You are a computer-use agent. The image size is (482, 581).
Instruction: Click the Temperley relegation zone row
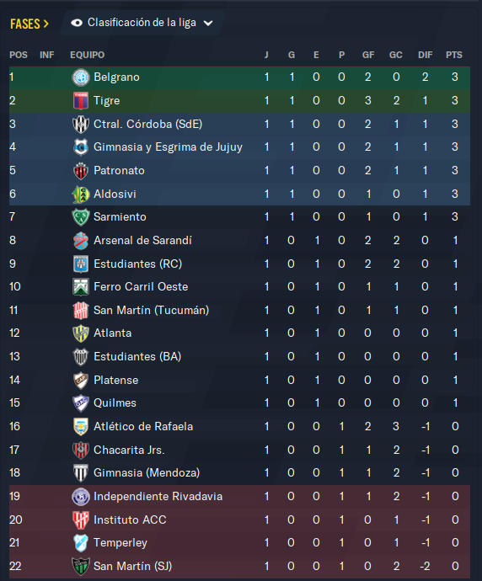click(239, 543)
